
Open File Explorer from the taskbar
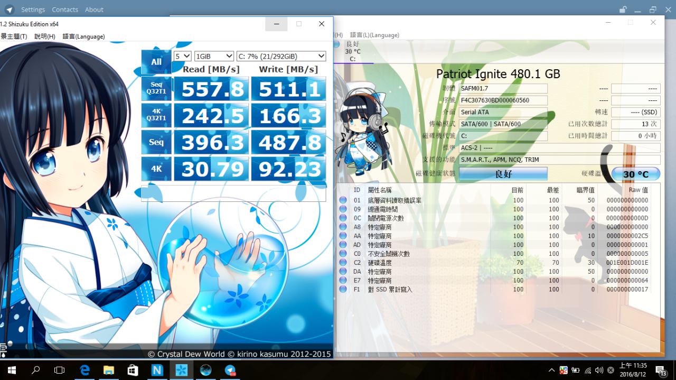(x=109, y=370)
